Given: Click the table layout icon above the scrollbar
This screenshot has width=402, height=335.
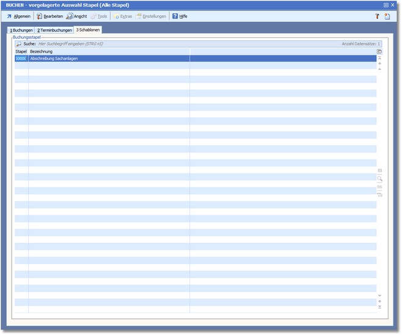Looking at the screenshot, I should (x=379, y=51).
